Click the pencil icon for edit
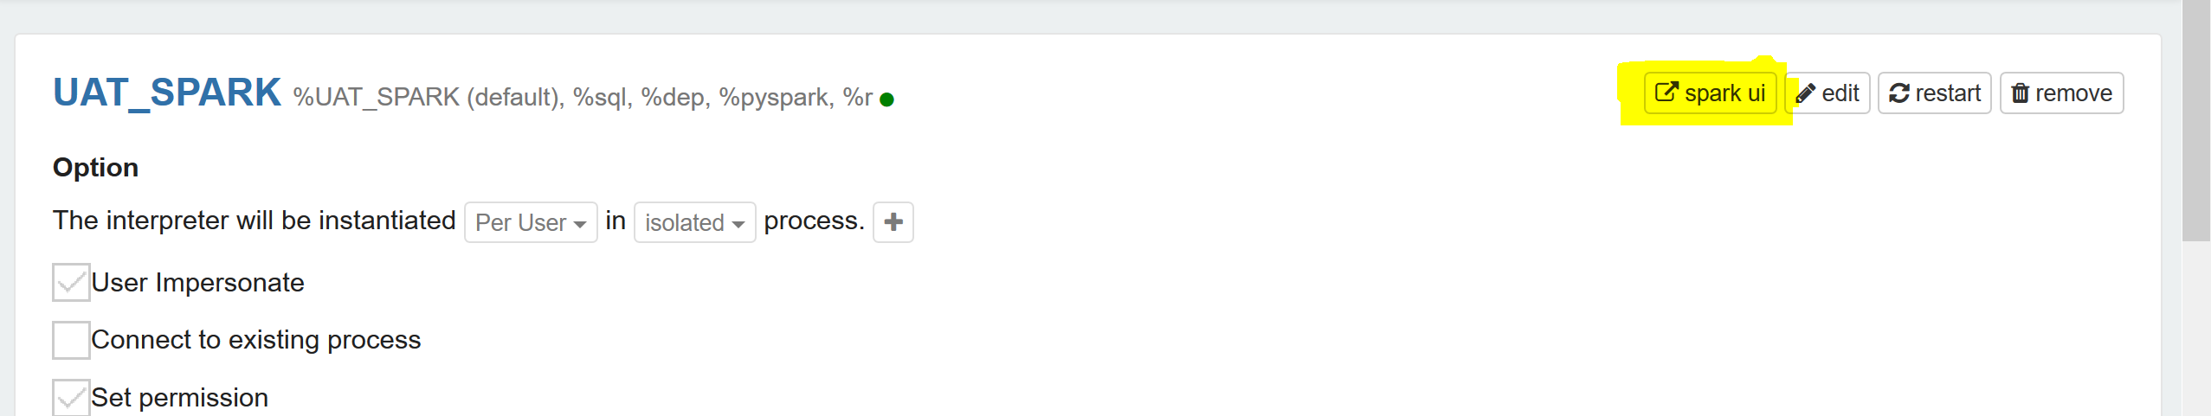The image size is (2211, 416). [x=1806, y=93]
